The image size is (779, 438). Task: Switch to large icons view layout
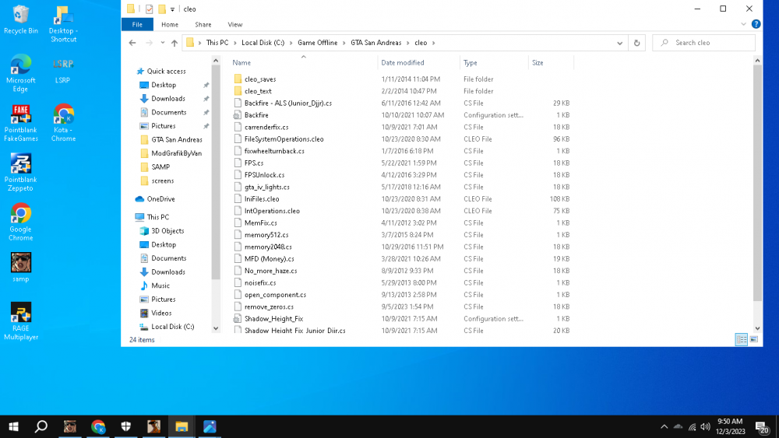pos(753,339)
